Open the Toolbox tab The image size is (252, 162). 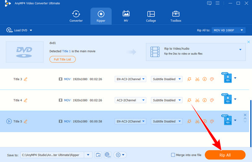coord(176,16)
